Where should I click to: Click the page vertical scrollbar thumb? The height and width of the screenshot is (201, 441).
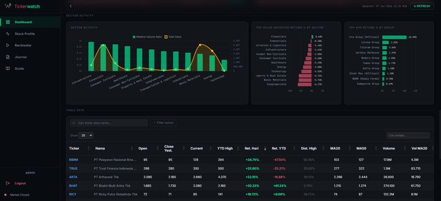click(x=440, y=135)
